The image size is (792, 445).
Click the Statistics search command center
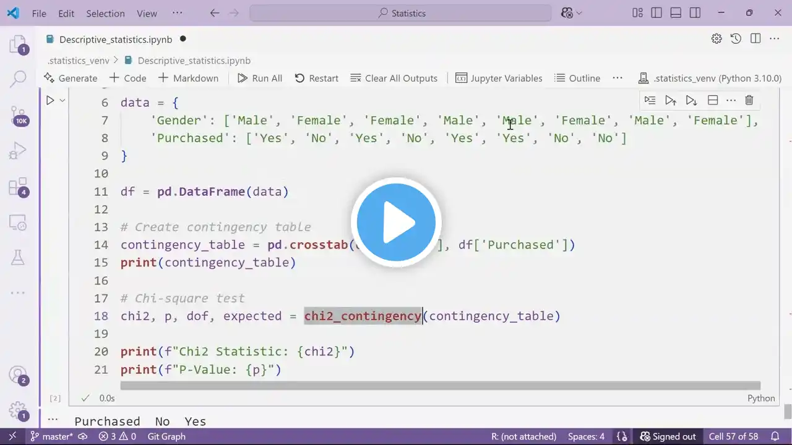(400, 13)
